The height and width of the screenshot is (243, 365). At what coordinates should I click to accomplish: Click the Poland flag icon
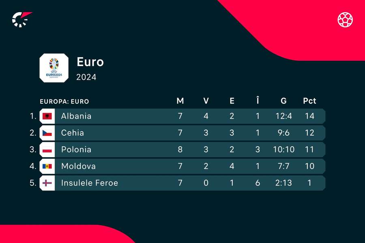tap(47, 149)
